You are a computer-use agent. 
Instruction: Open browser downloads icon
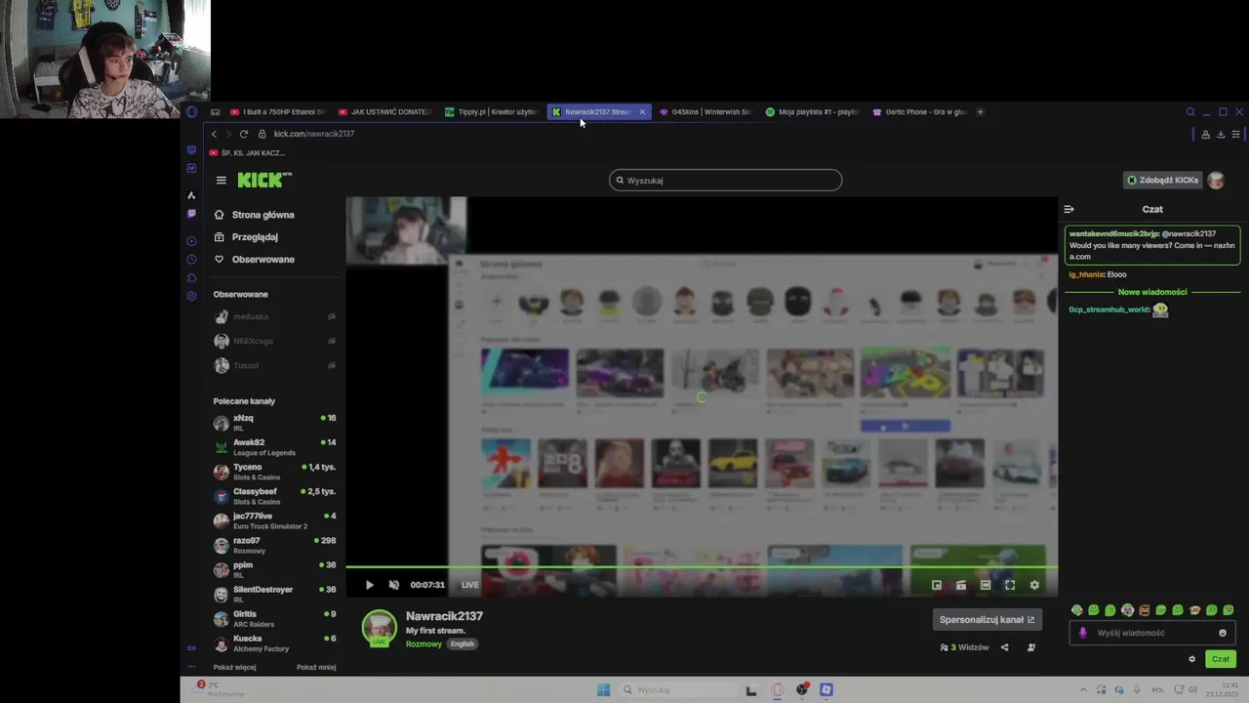[x=1220, y=135]
